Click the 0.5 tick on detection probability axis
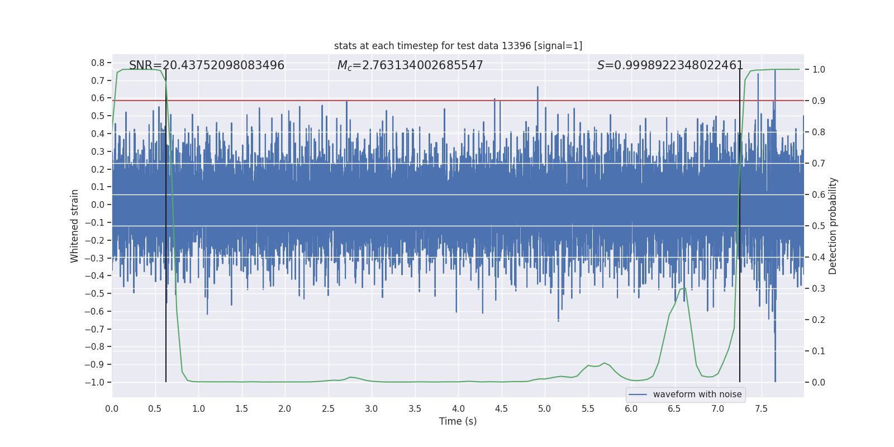This screenshot has height=447, width=894. 819,226
